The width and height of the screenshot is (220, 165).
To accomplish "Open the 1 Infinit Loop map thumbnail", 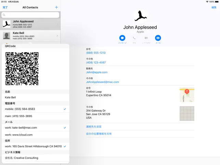I will coord(187,94).
